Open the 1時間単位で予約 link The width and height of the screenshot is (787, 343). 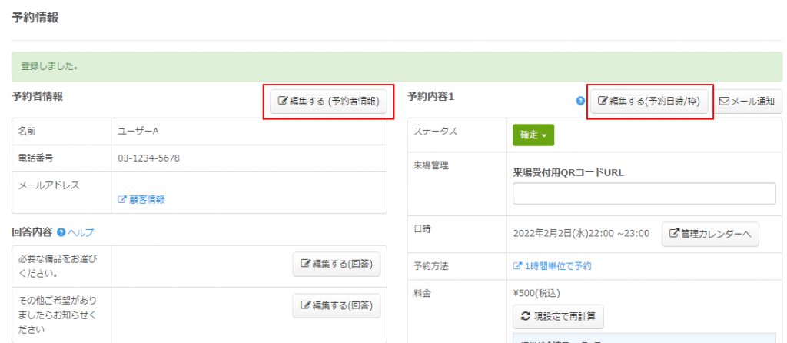pos(552,266)
